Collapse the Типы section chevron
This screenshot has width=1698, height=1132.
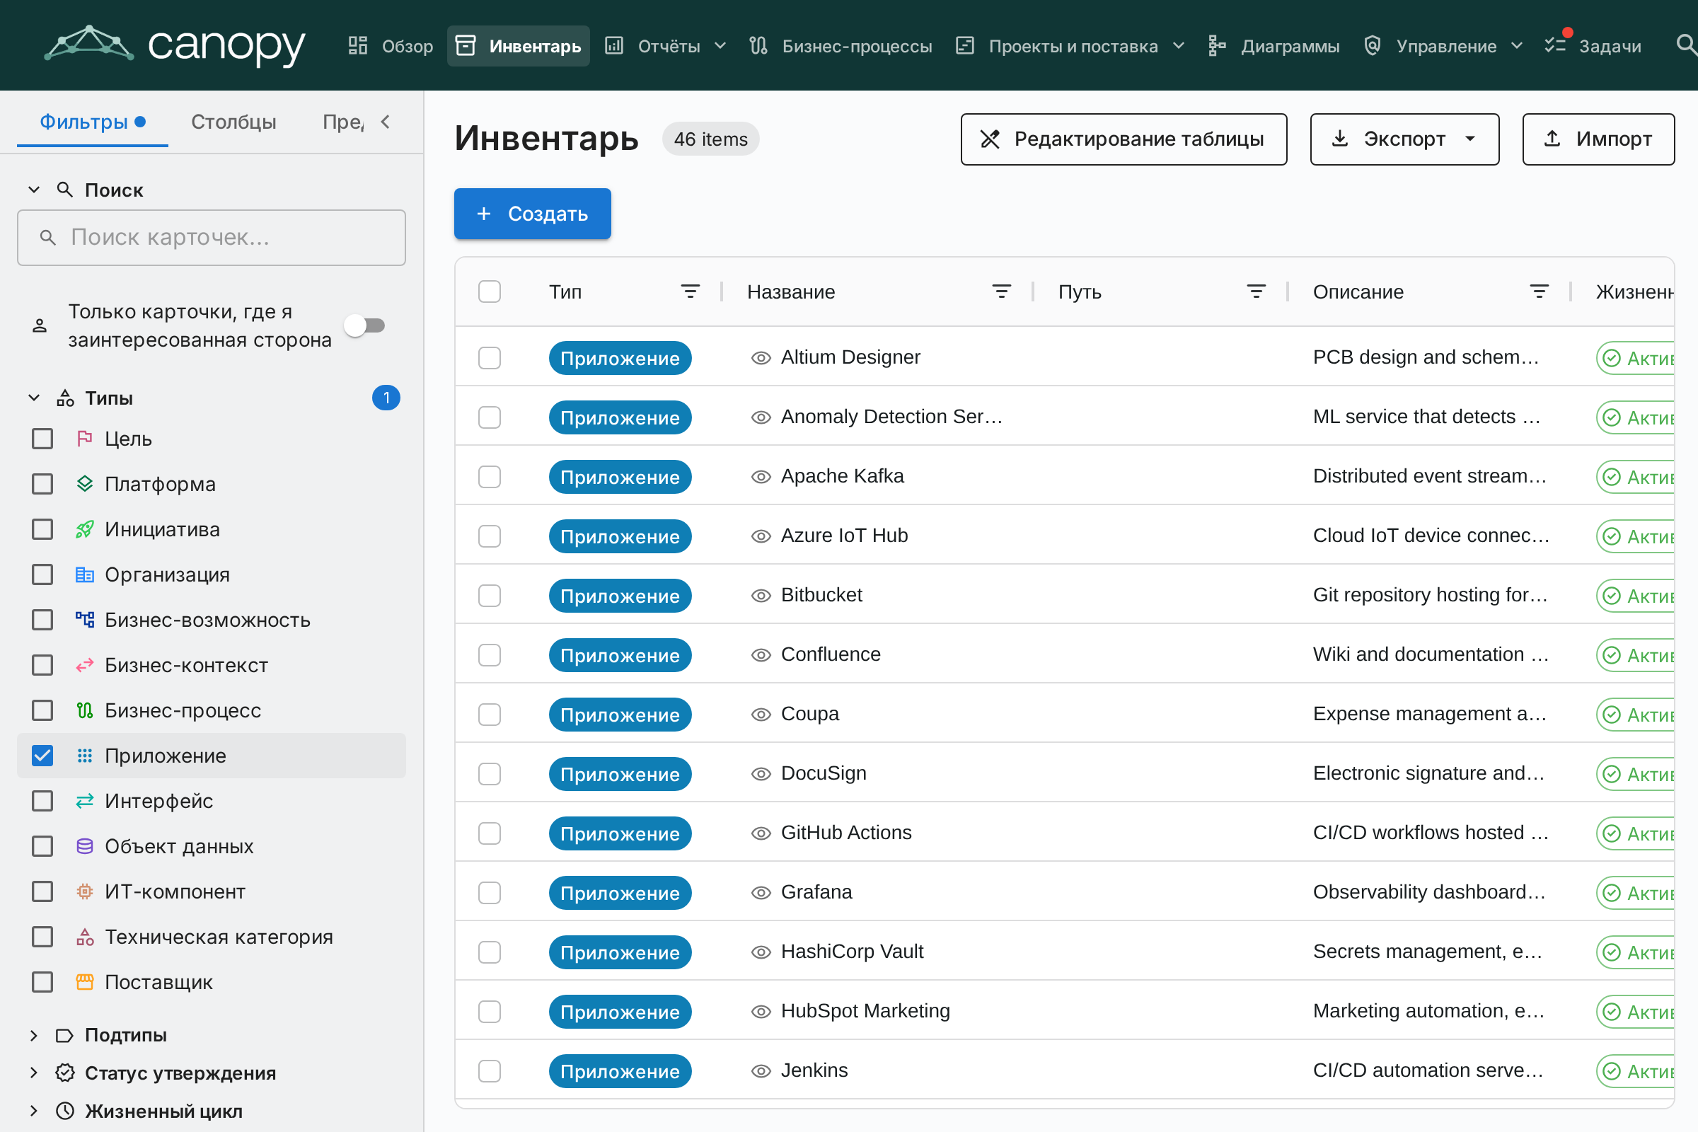[x=34, y=398]
